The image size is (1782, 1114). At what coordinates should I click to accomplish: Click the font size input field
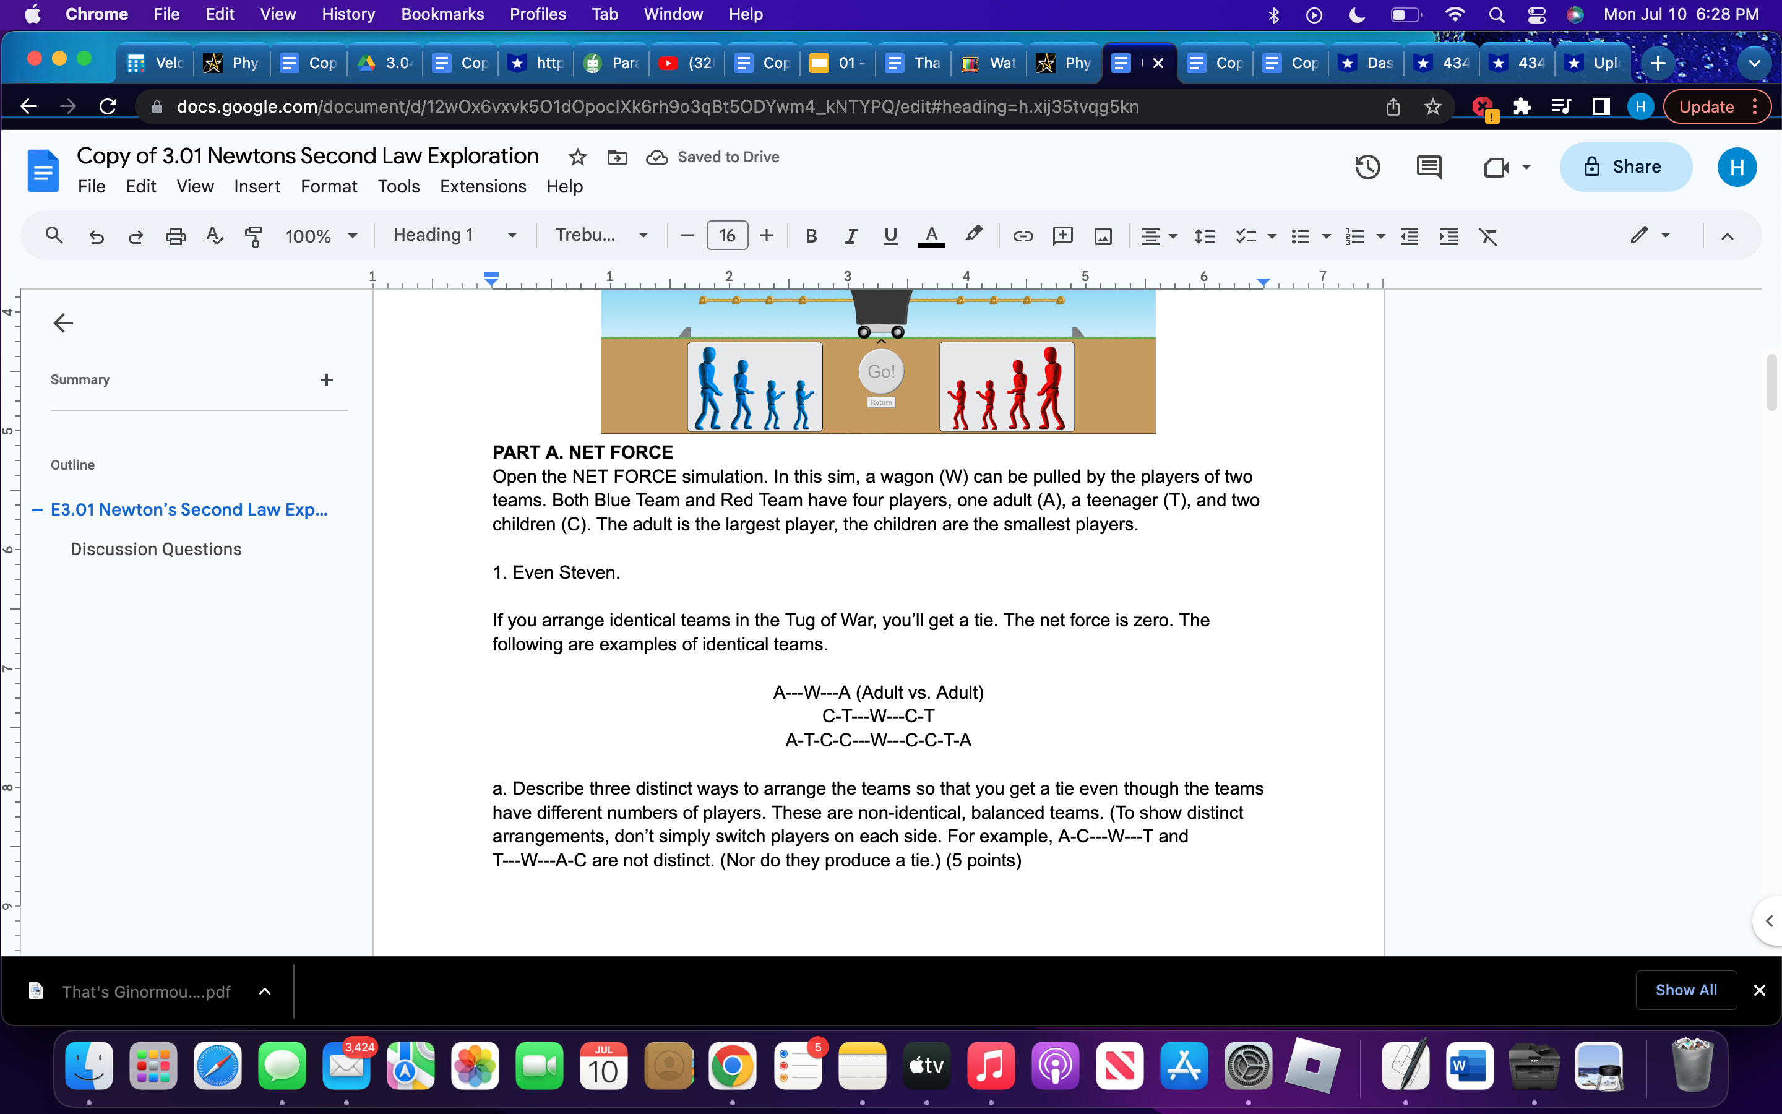coord(727,236)
